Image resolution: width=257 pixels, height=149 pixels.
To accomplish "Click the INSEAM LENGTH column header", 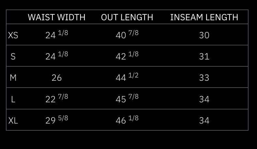I will pos(204,17).
